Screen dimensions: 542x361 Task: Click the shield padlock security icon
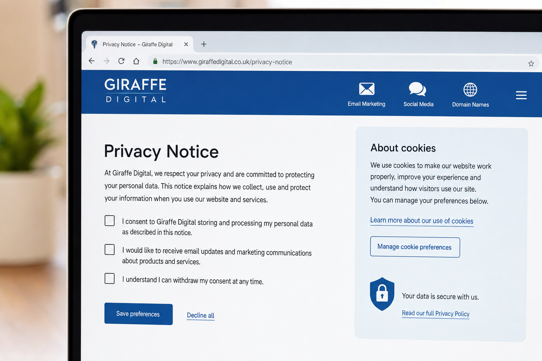tap(382, 294)
